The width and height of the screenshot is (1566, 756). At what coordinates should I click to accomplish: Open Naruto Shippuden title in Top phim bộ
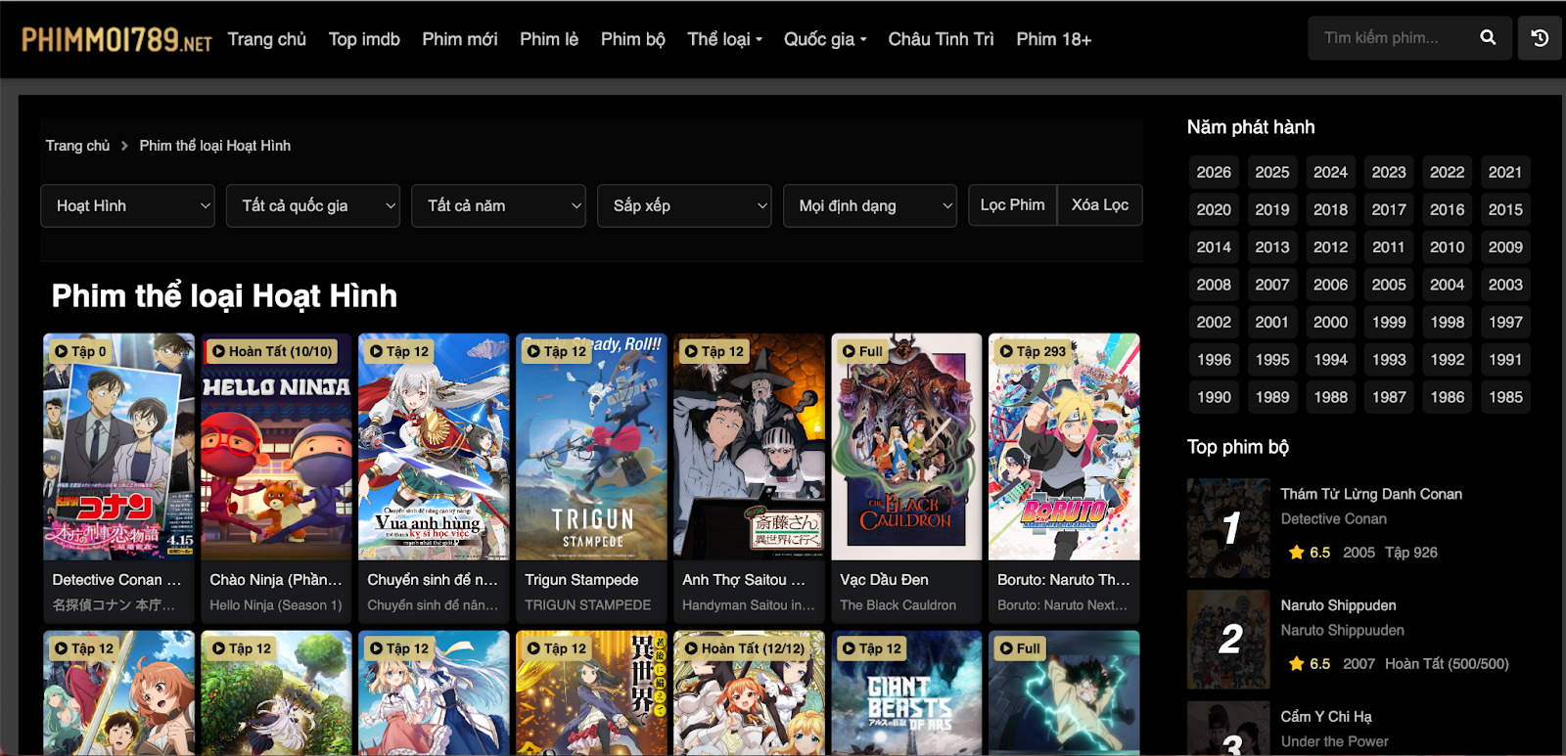tap(1338, 605)
